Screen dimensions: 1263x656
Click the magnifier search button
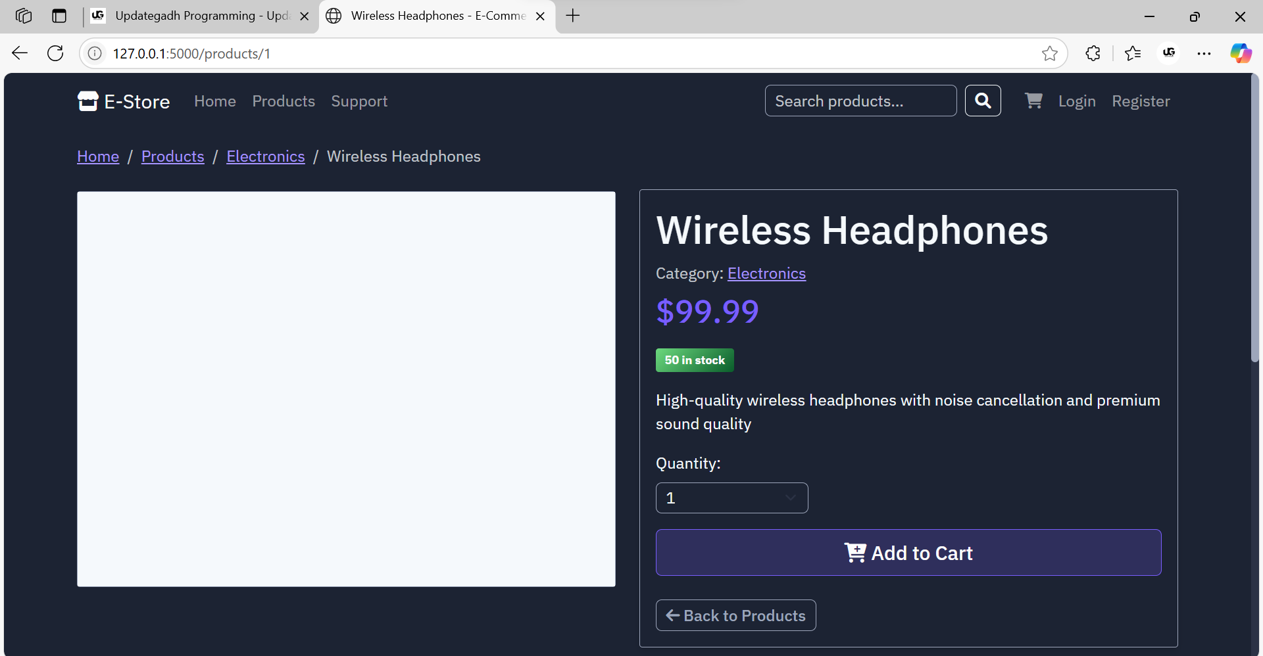coord(983,101)
